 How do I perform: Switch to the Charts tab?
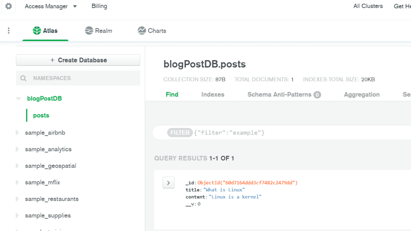point(152,31)
